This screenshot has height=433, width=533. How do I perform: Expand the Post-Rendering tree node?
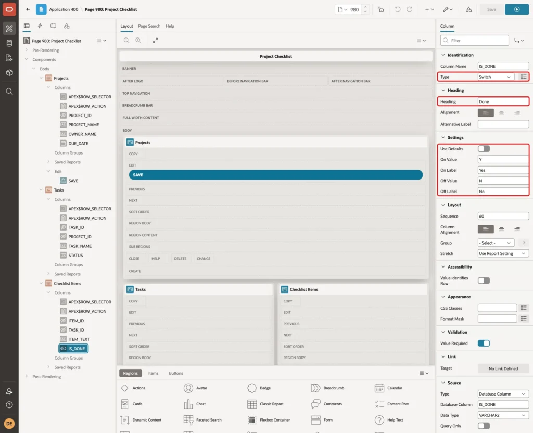click(x=27, y=376)
